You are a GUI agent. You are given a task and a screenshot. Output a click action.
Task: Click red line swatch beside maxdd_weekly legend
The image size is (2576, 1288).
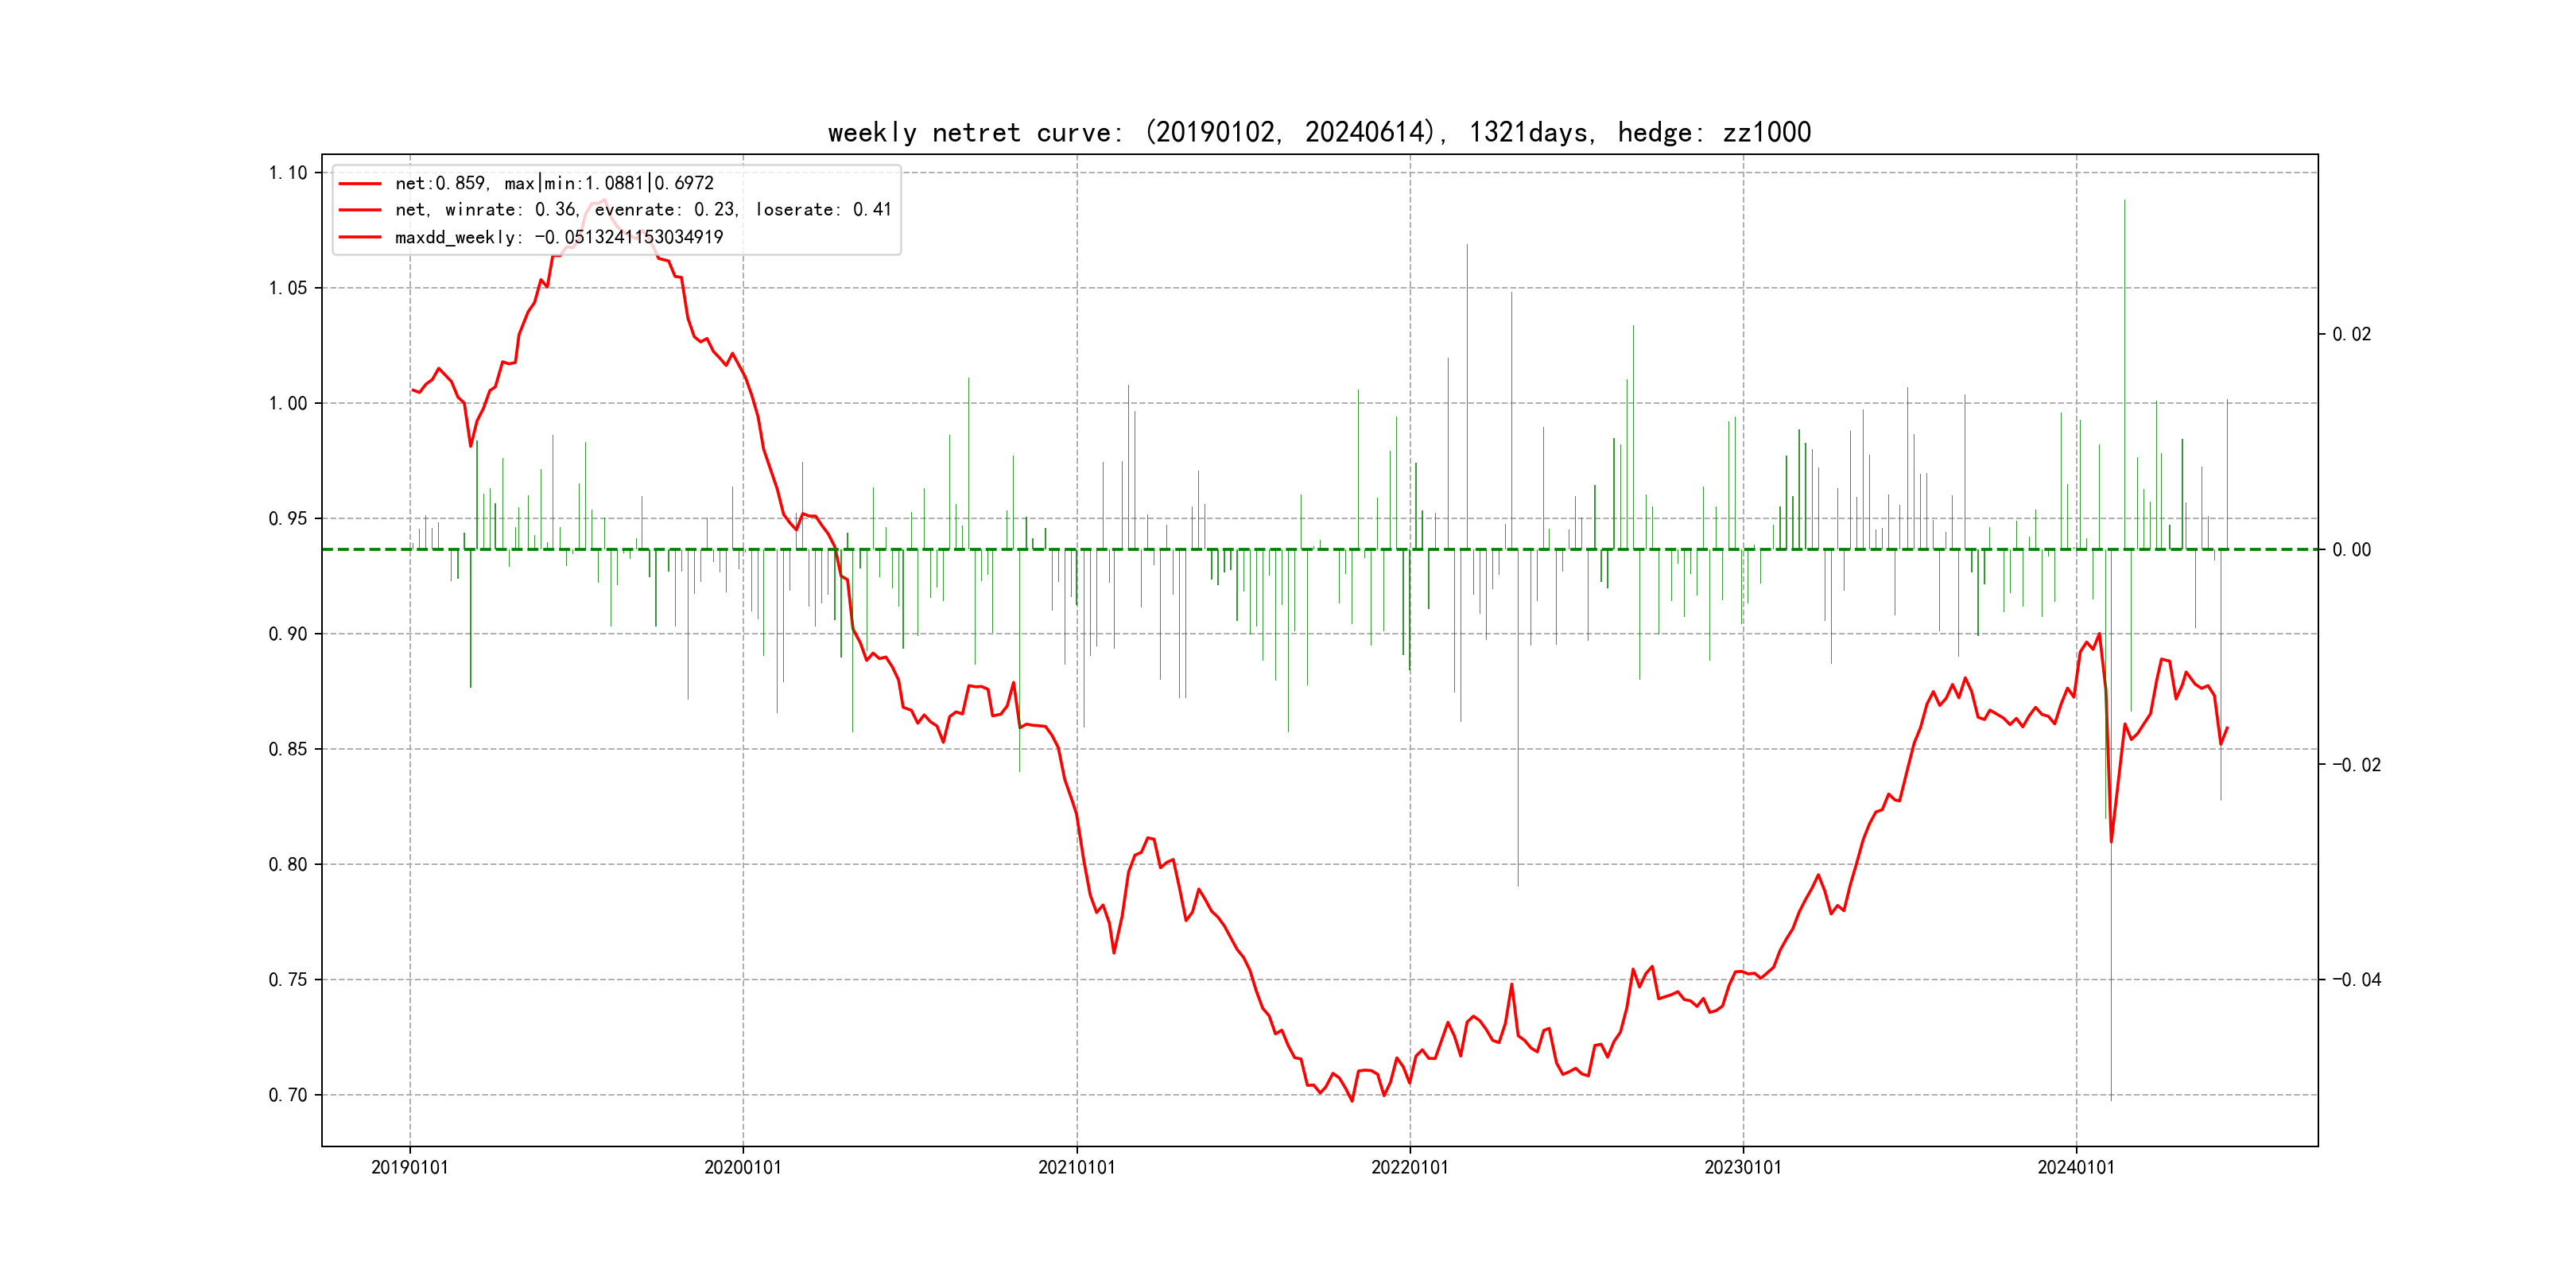(x=360, y=237)
